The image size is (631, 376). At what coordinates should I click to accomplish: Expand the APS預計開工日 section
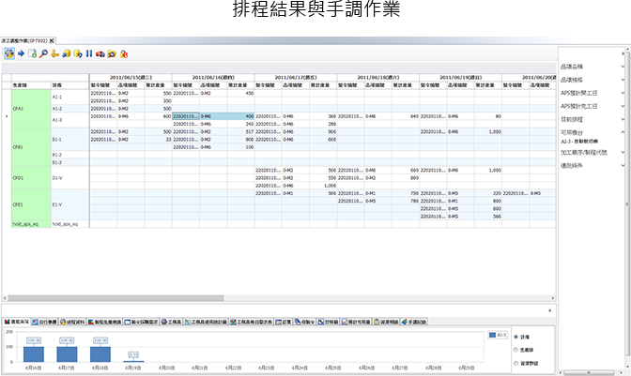623,94
